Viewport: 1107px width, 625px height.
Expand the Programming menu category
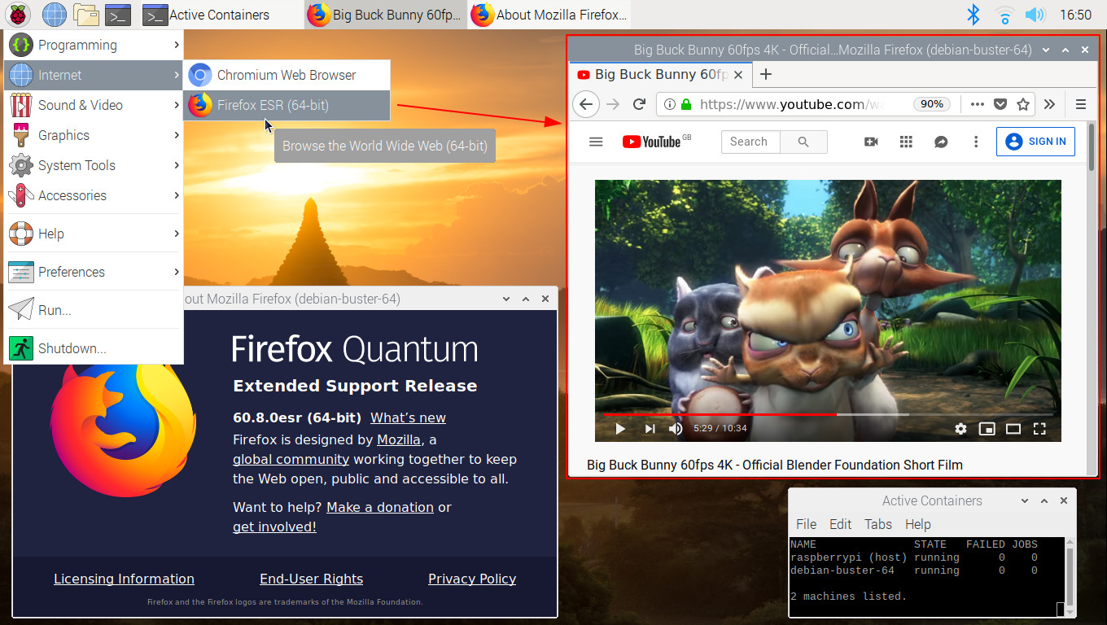[x=94, y=45]
